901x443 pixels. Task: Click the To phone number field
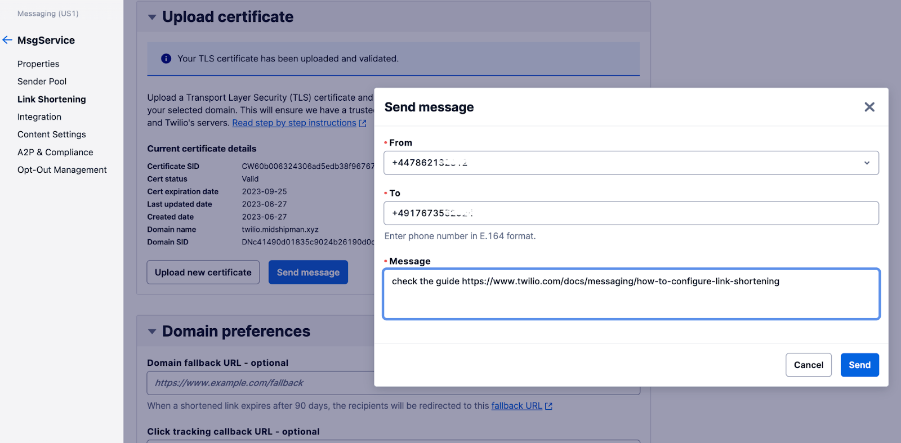[x=631, y=213]
